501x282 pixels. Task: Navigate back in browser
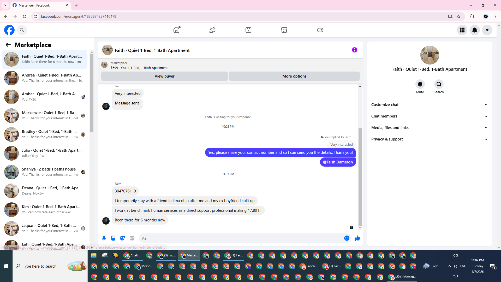(6, 16)
